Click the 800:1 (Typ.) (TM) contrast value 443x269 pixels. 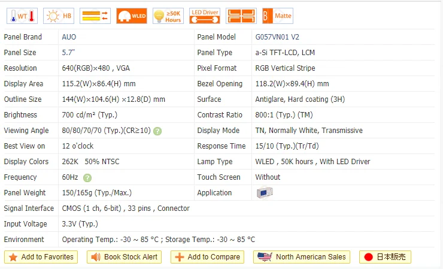pyautogui.click(x=284, y=115)
